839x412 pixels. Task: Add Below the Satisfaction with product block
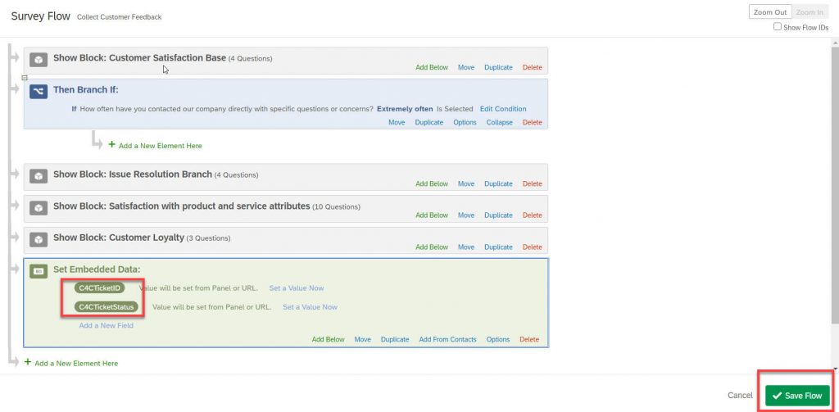(x=432, y=215)
